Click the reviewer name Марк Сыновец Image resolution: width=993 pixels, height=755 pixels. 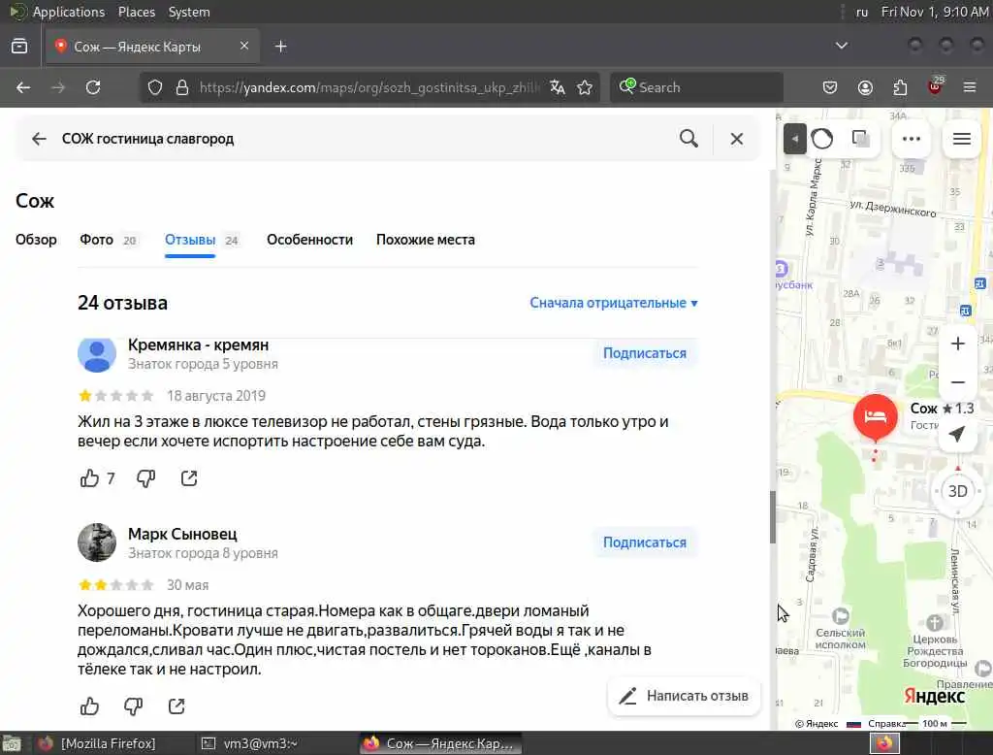point(182,534)
